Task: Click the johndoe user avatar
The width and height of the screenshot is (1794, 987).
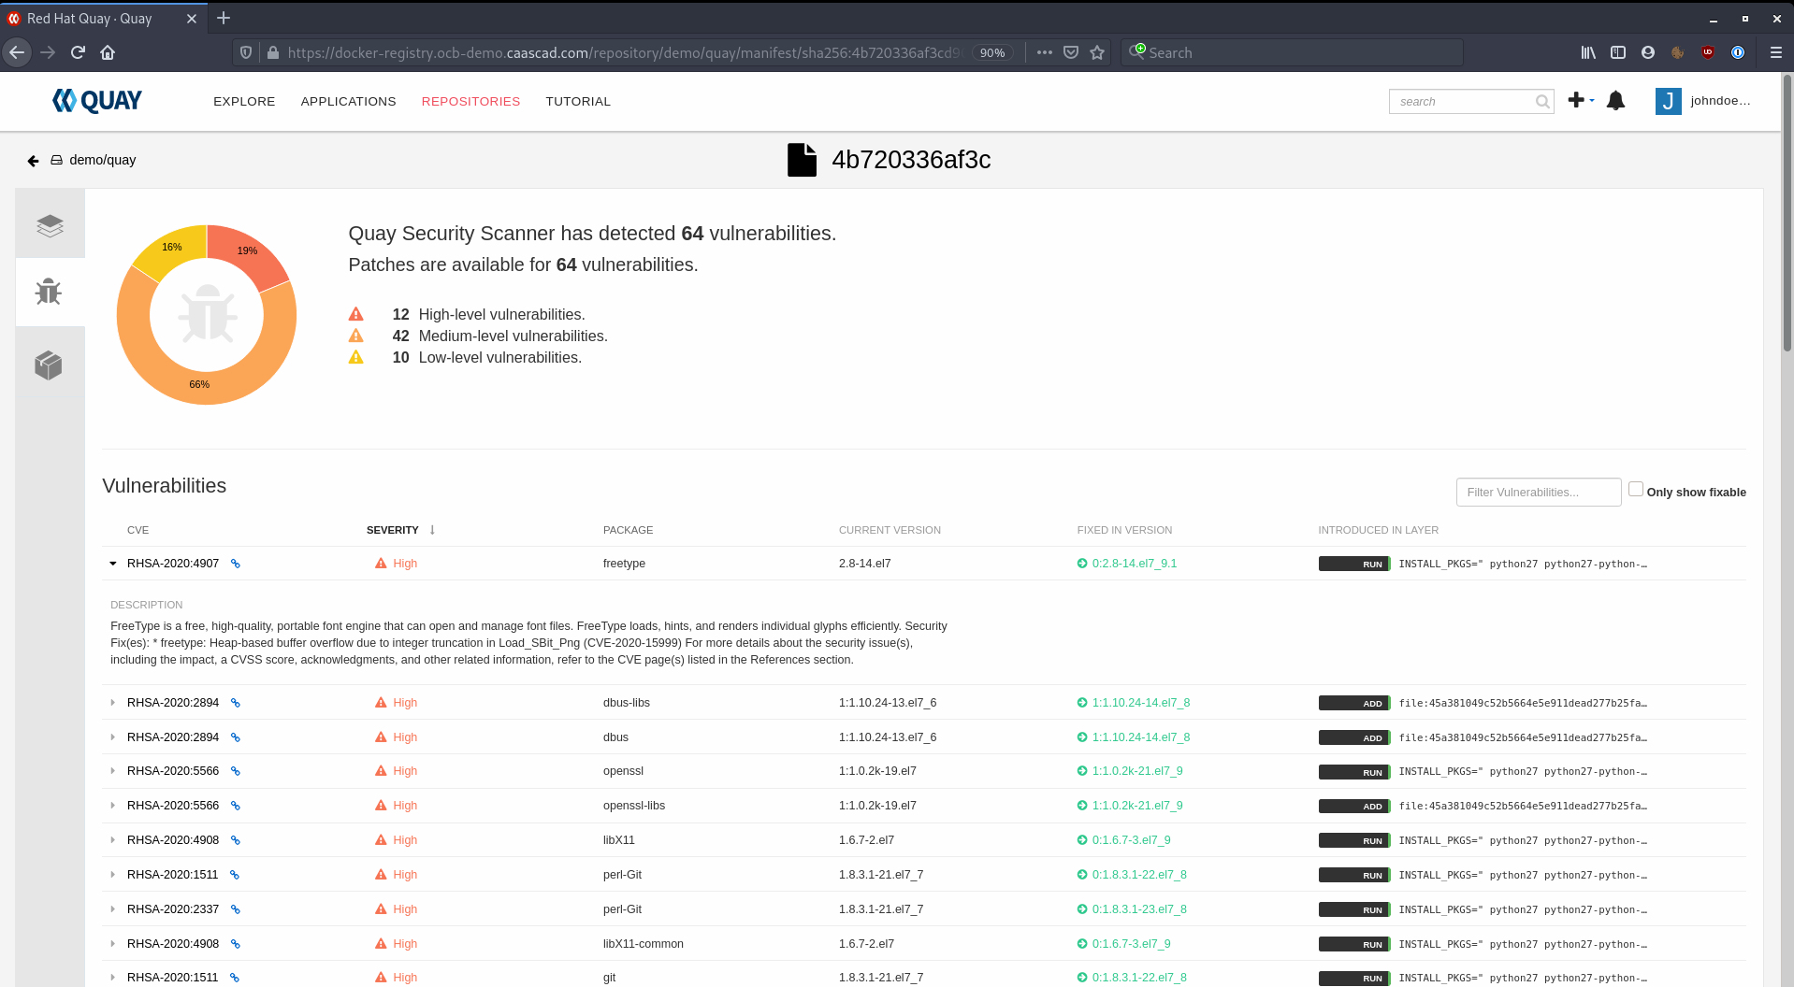Action: [x=1668, y=101]
